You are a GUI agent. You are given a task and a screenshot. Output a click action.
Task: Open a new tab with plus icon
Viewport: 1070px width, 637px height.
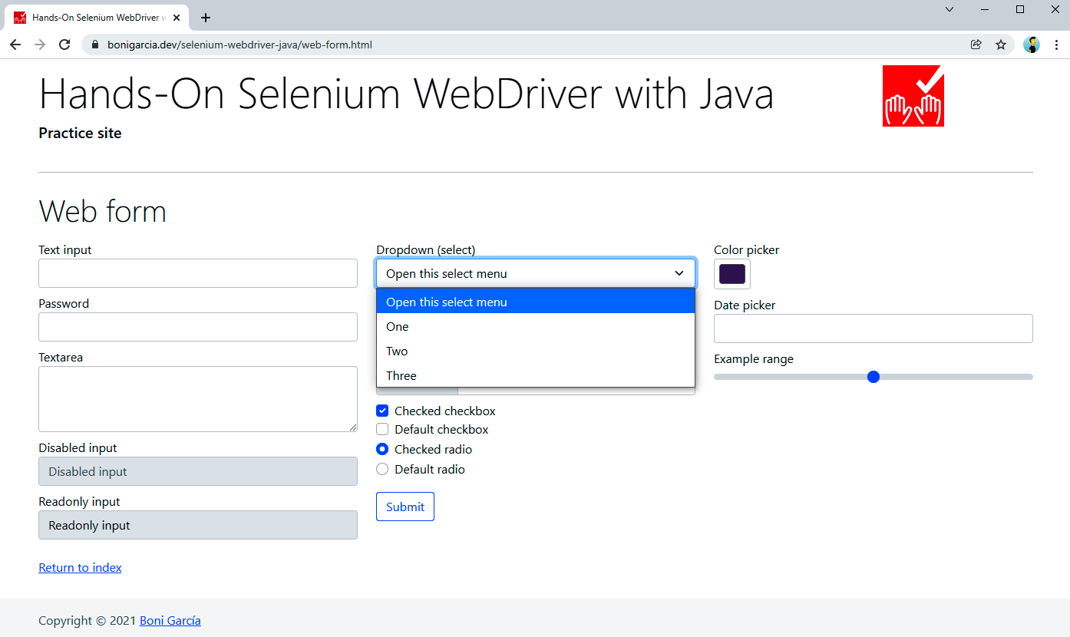206,18
